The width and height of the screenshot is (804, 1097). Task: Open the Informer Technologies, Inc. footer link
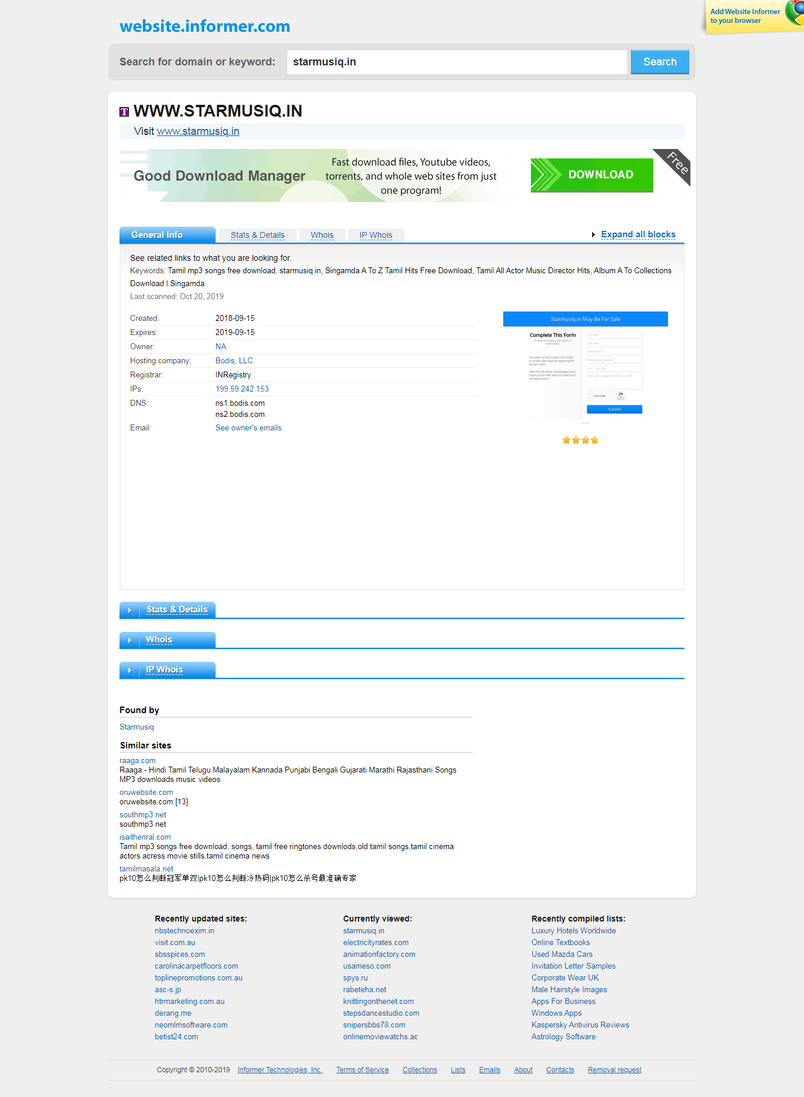[280, 1070]
